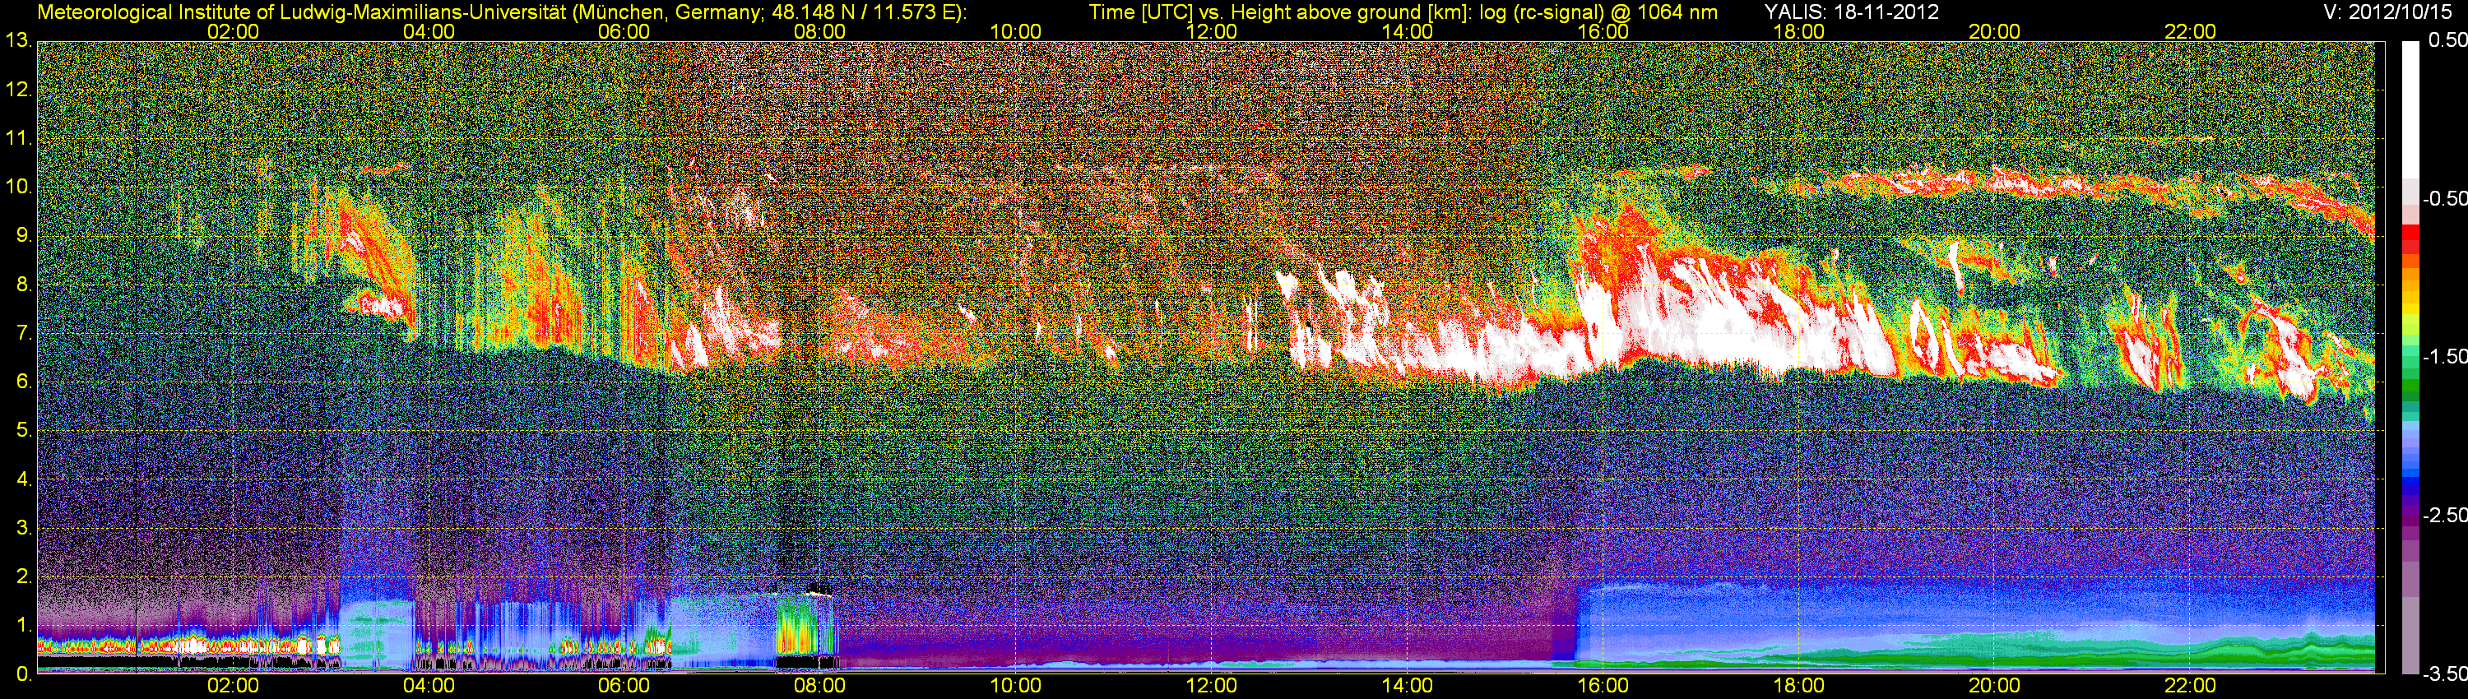The height and width of the screenshot is (699, 2468).
Task: Click the '4.' height axis label
Action: click(24, 479)
